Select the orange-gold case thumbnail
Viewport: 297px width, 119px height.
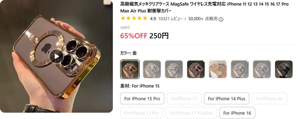[x=218, y=69]
